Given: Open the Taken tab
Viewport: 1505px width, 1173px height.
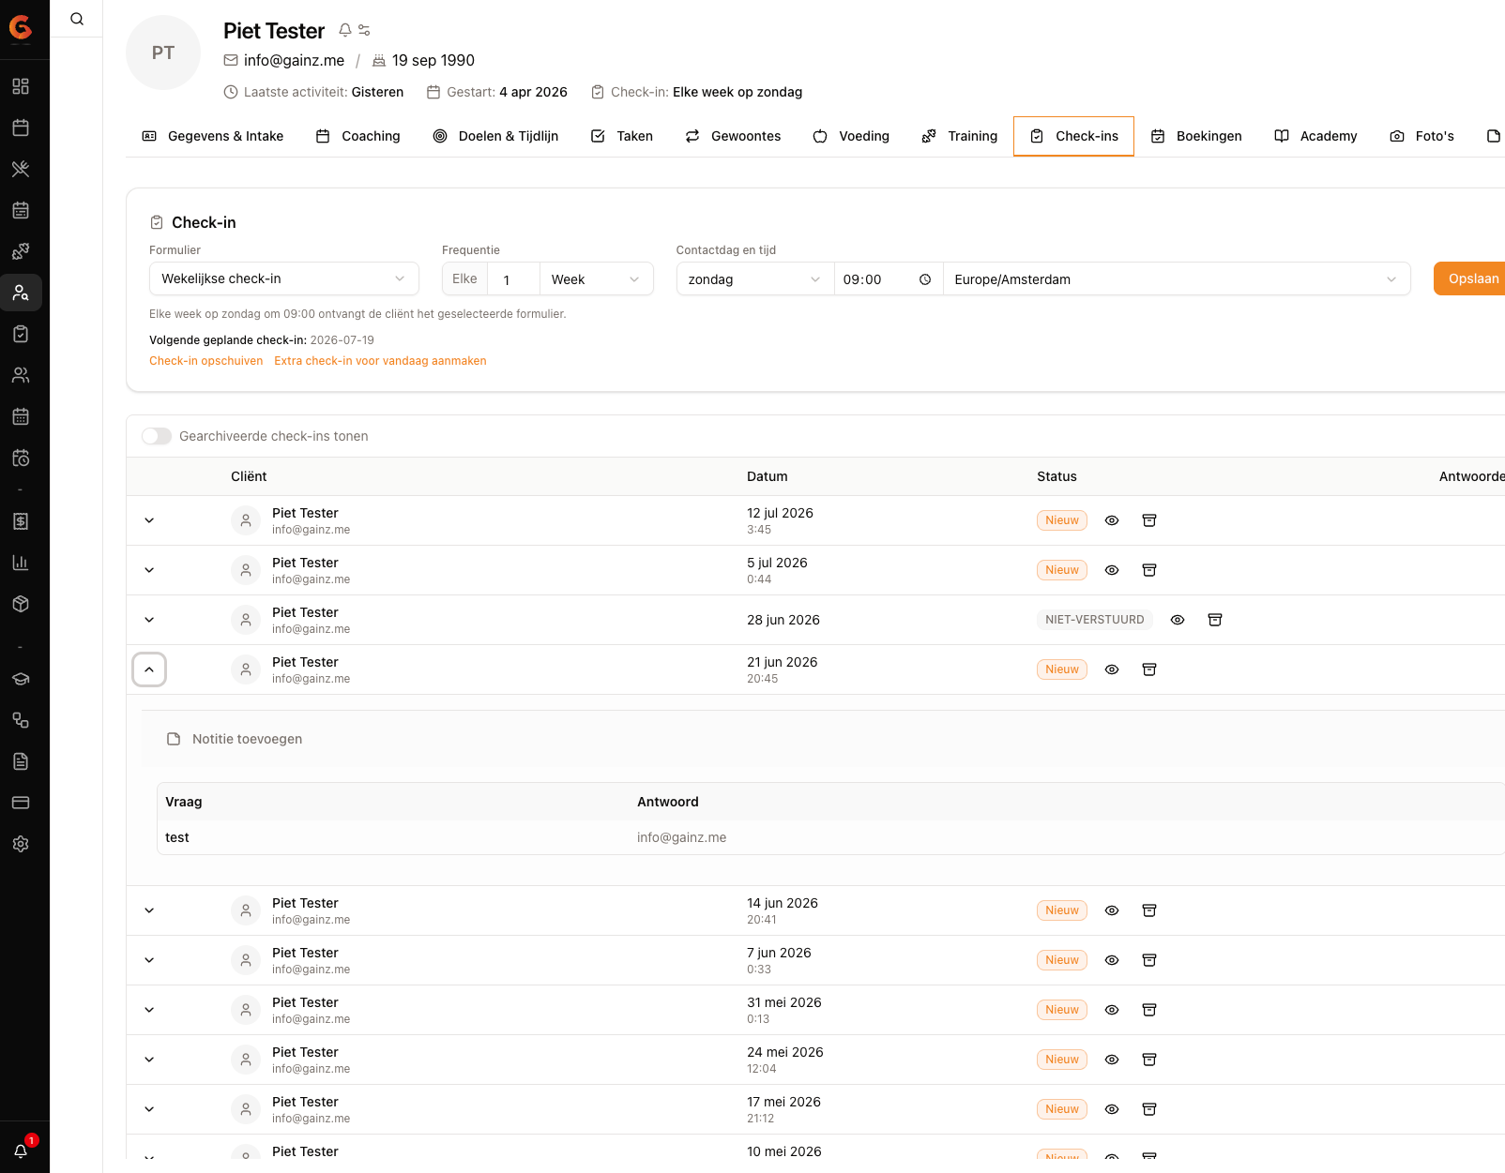Looking at the screenshot, I should coord(621,136).
